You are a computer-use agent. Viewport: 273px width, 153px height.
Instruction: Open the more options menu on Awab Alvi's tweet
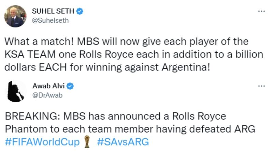click(261, 86)
